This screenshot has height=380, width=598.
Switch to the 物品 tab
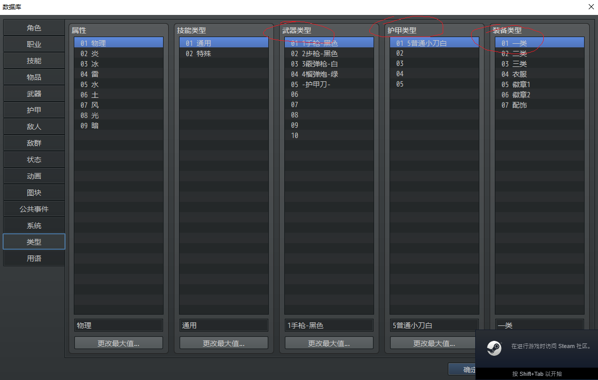pyautogui.click(x=34, y=77)
